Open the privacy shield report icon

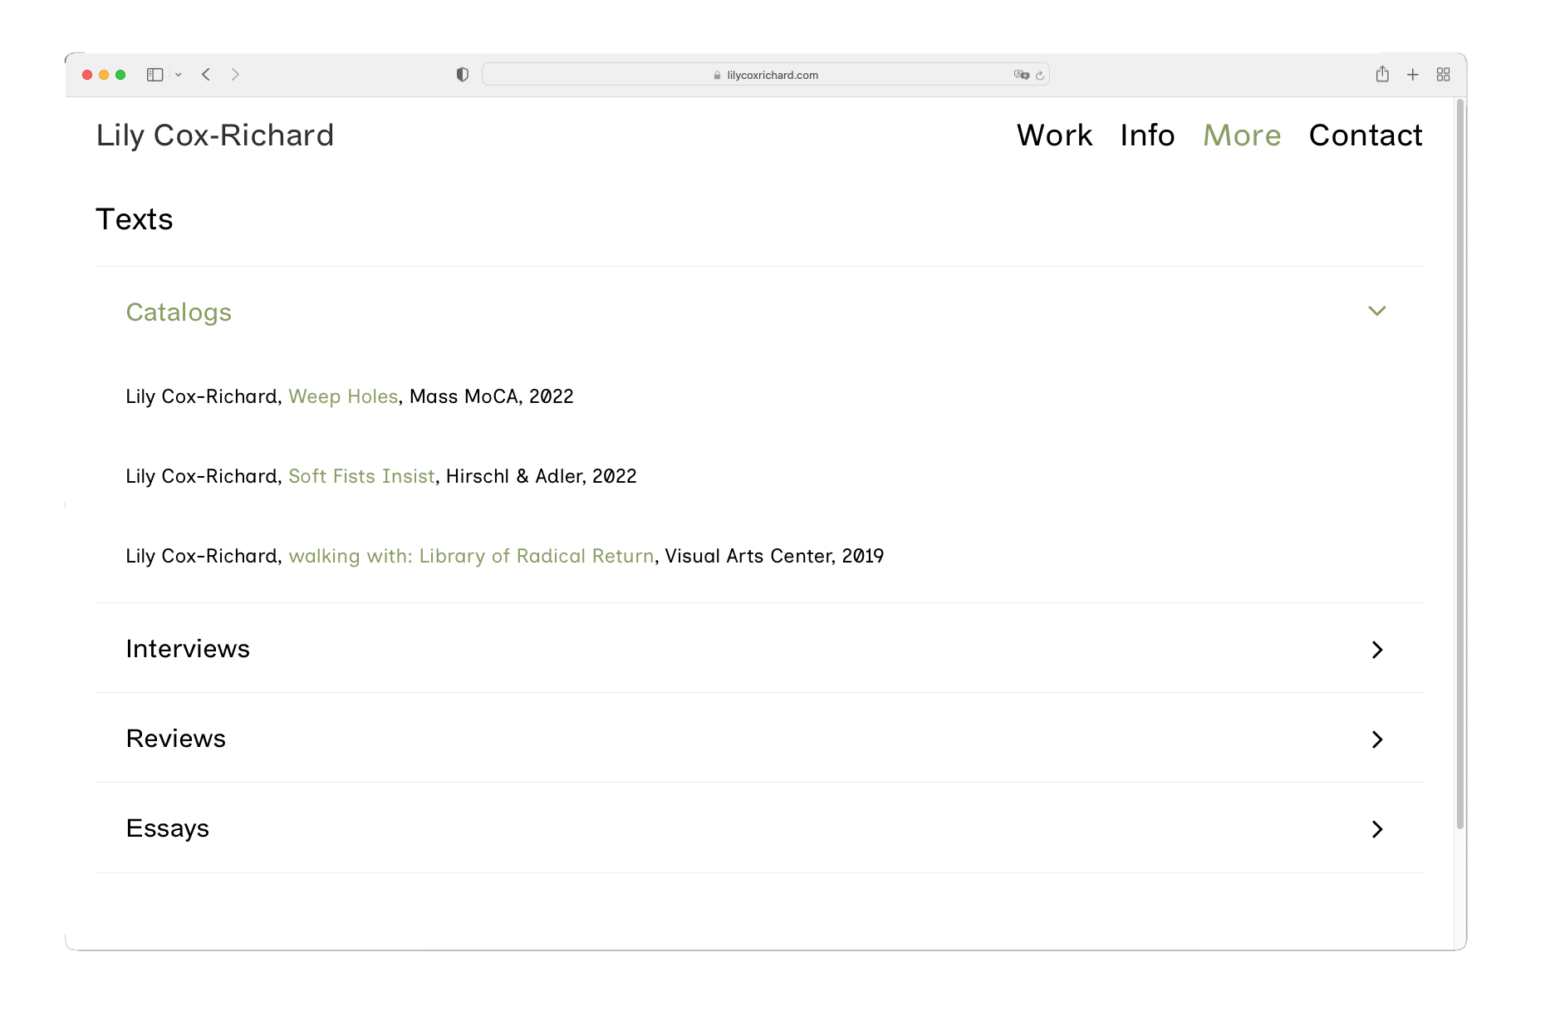[463, 75]
